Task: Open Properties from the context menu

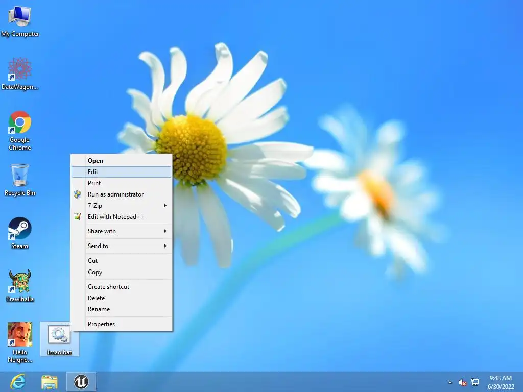Action: pyautogui.click(x=122, y=324)
